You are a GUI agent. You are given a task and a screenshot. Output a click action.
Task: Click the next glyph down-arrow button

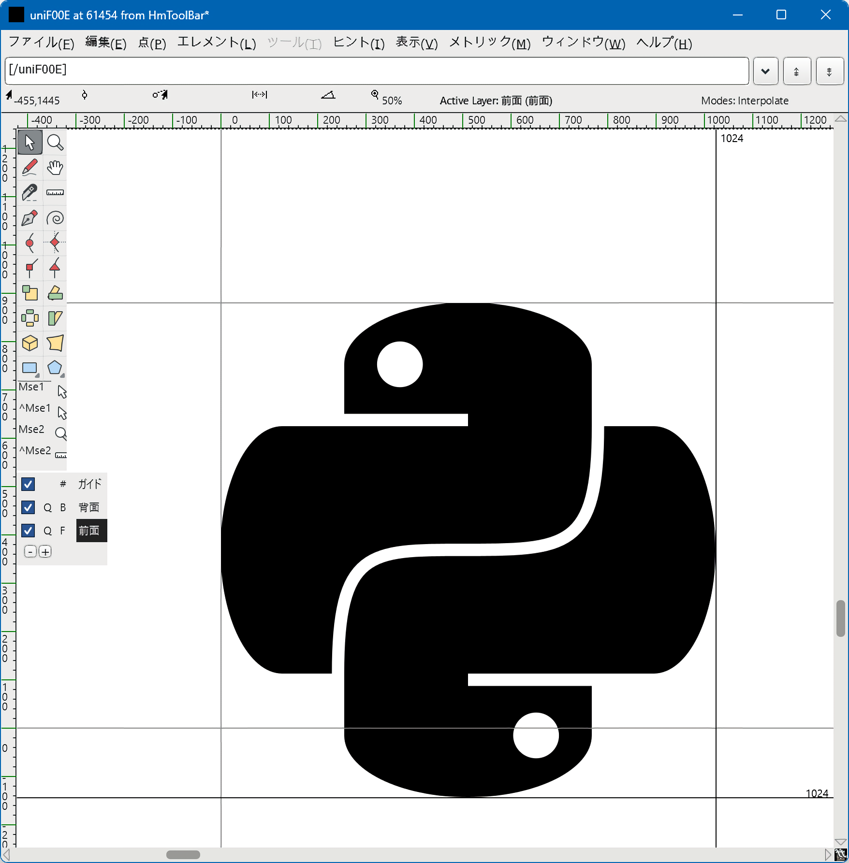pos(830,71)
